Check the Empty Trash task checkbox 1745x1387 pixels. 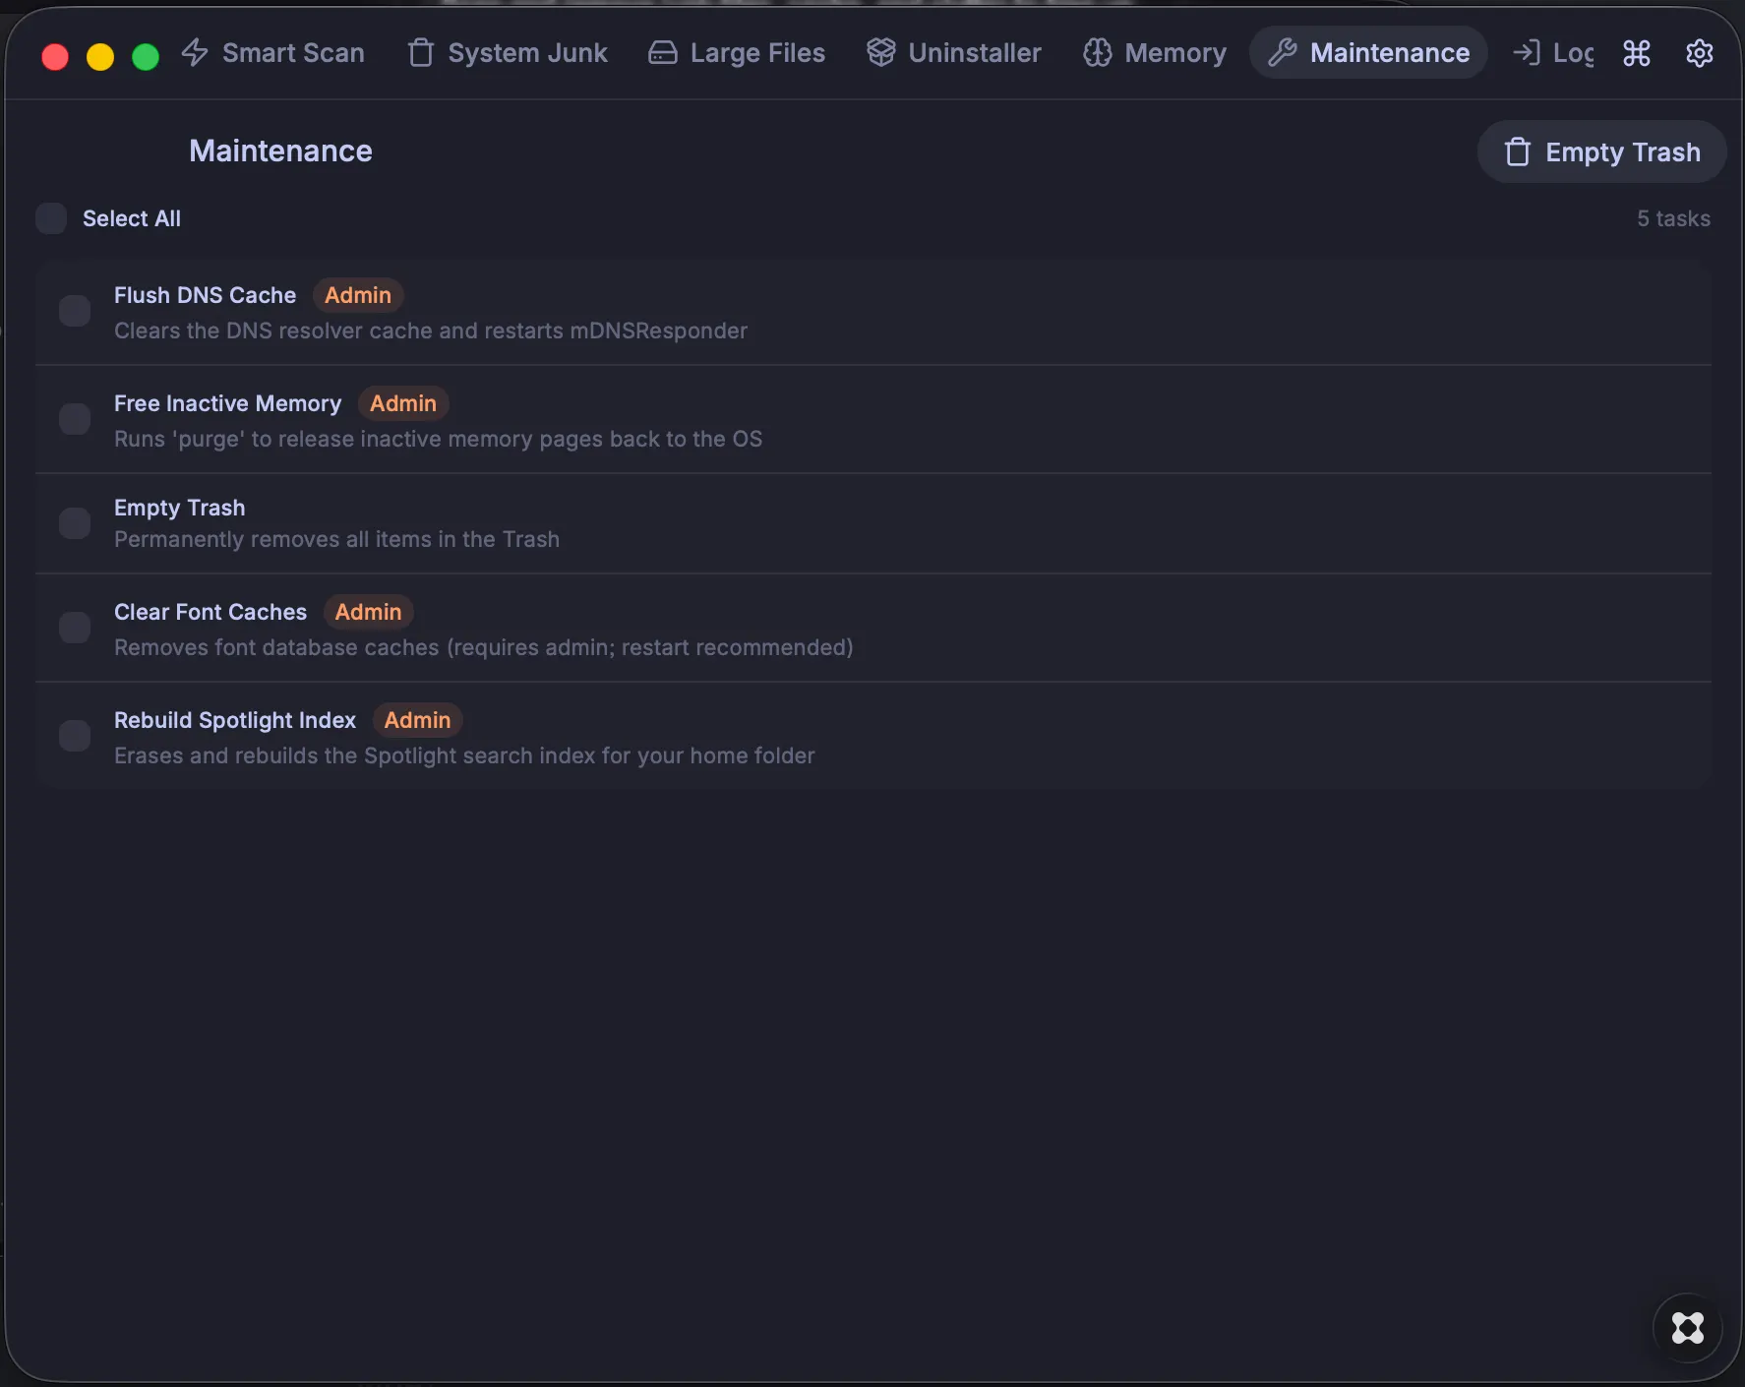(x=75, y=523)
